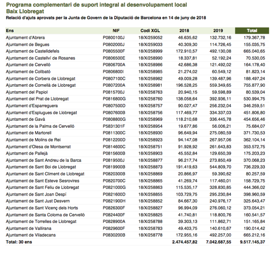Click total 755.877,90 for Cornellà
Viewport: 273px width, 254px height.
[x=254, y=85]
